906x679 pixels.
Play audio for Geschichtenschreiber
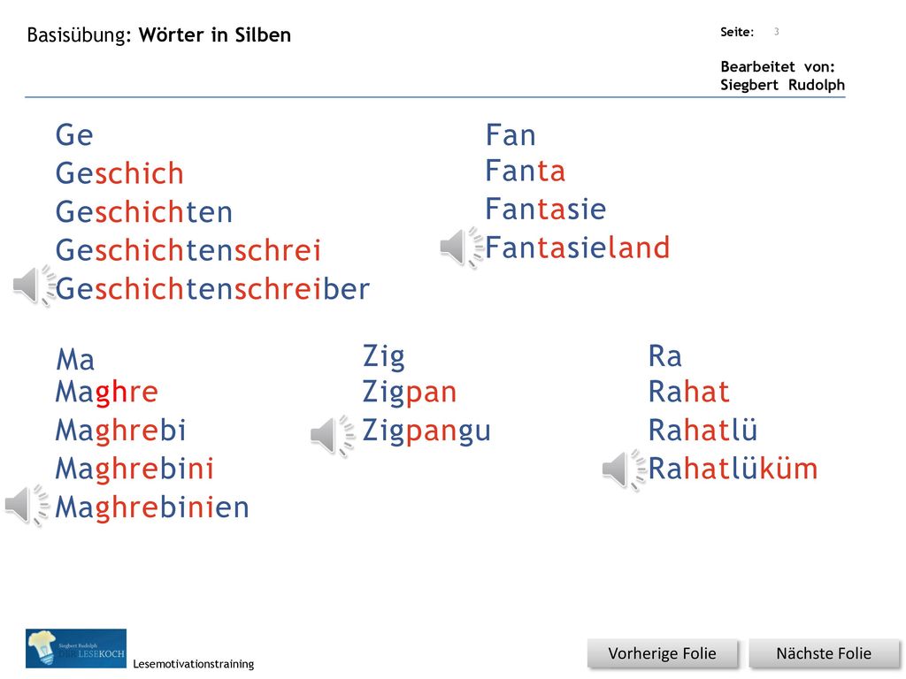click(x=34, y=286)
